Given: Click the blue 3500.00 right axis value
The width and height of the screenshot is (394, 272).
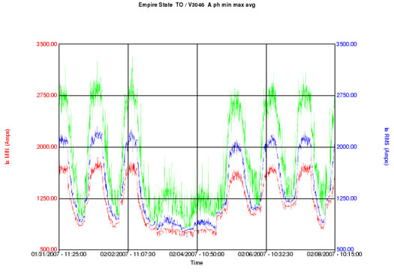Looking at the screenshot, I should 347,44.
